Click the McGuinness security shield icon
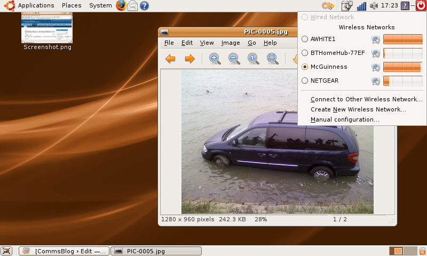The height and width of the screenshot is (256, 427). point(376,67)
